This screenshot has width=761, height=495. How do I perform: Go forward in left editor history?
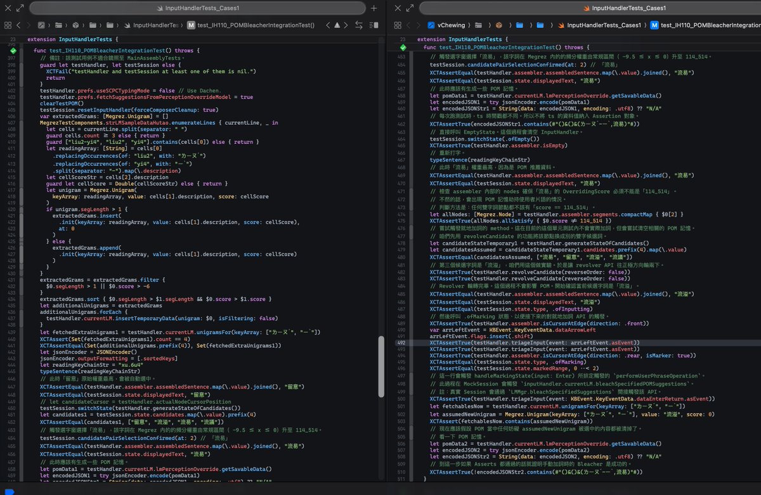[29, 25]
